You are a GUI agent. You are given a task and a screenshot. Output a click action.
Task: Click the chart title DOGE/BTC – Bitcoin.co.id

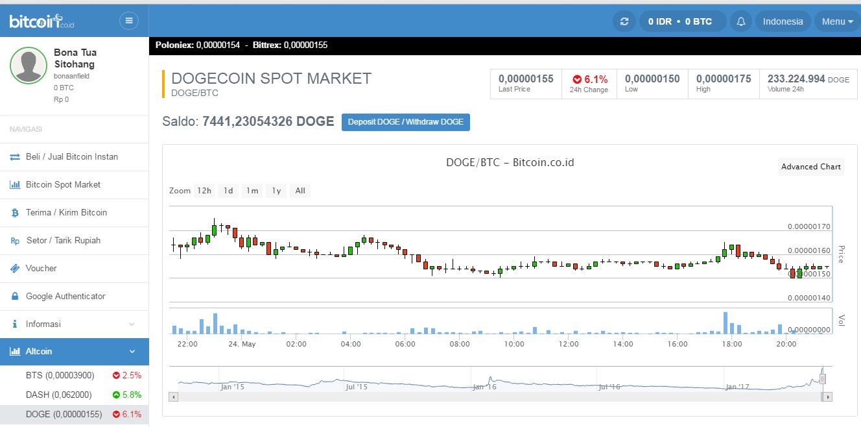(x=510, y=162)
